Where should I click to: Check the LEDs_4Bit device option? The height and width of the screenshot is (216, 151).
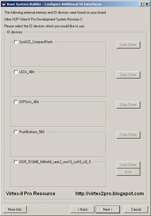(x=16, y=72)
